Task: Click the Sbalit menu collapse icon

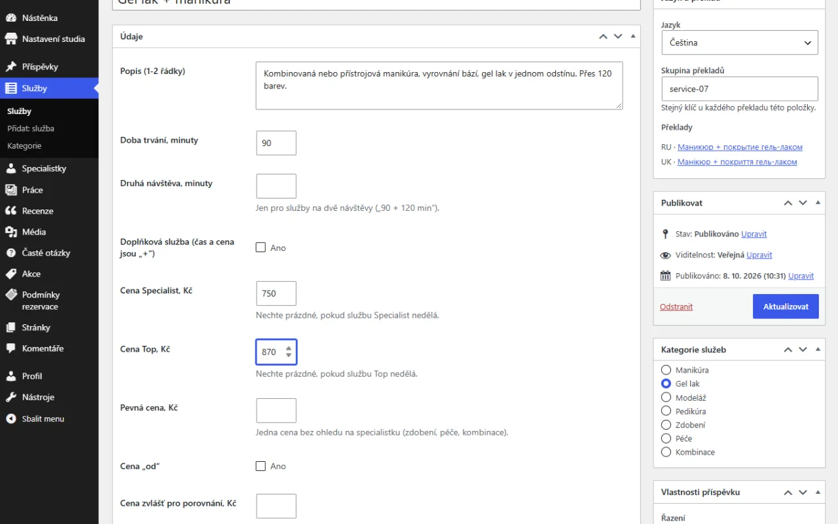Action: (x=10, y=419)
